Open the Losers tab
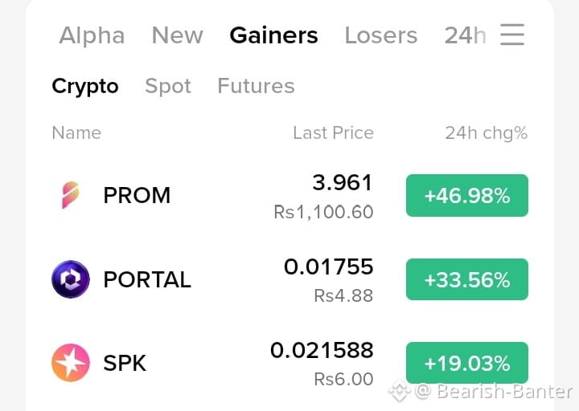 (381, 35)
